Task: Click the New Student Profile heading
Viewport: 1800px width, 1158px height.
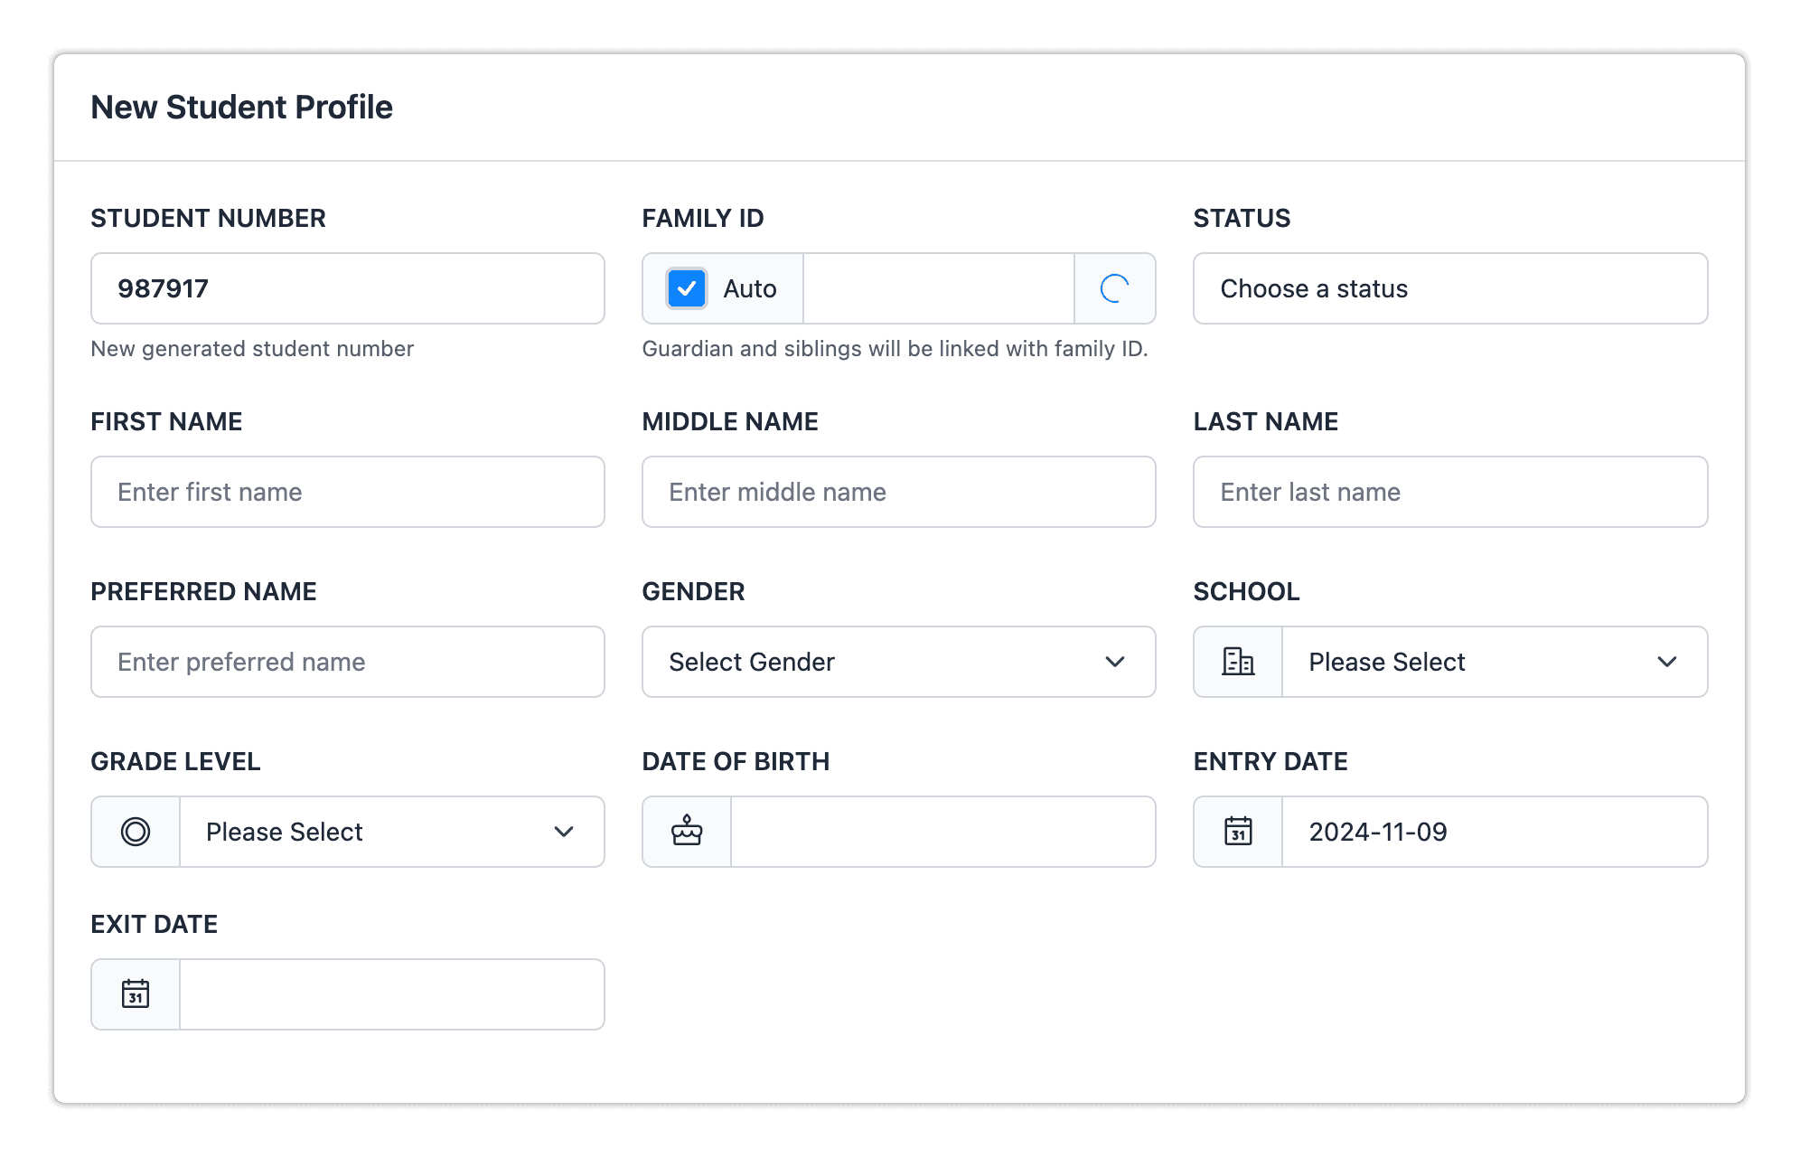Action: click(x=241, y=107)
